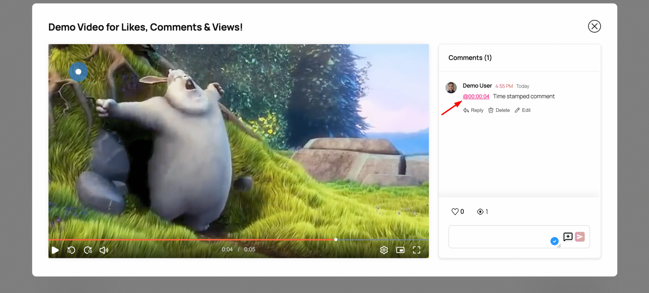Enter fullscreen video mode

coord(417,250)
